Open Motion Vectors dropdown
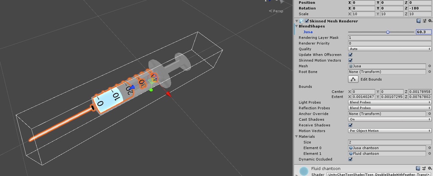Viewport: 433px width, 176px height. (389, 131)
